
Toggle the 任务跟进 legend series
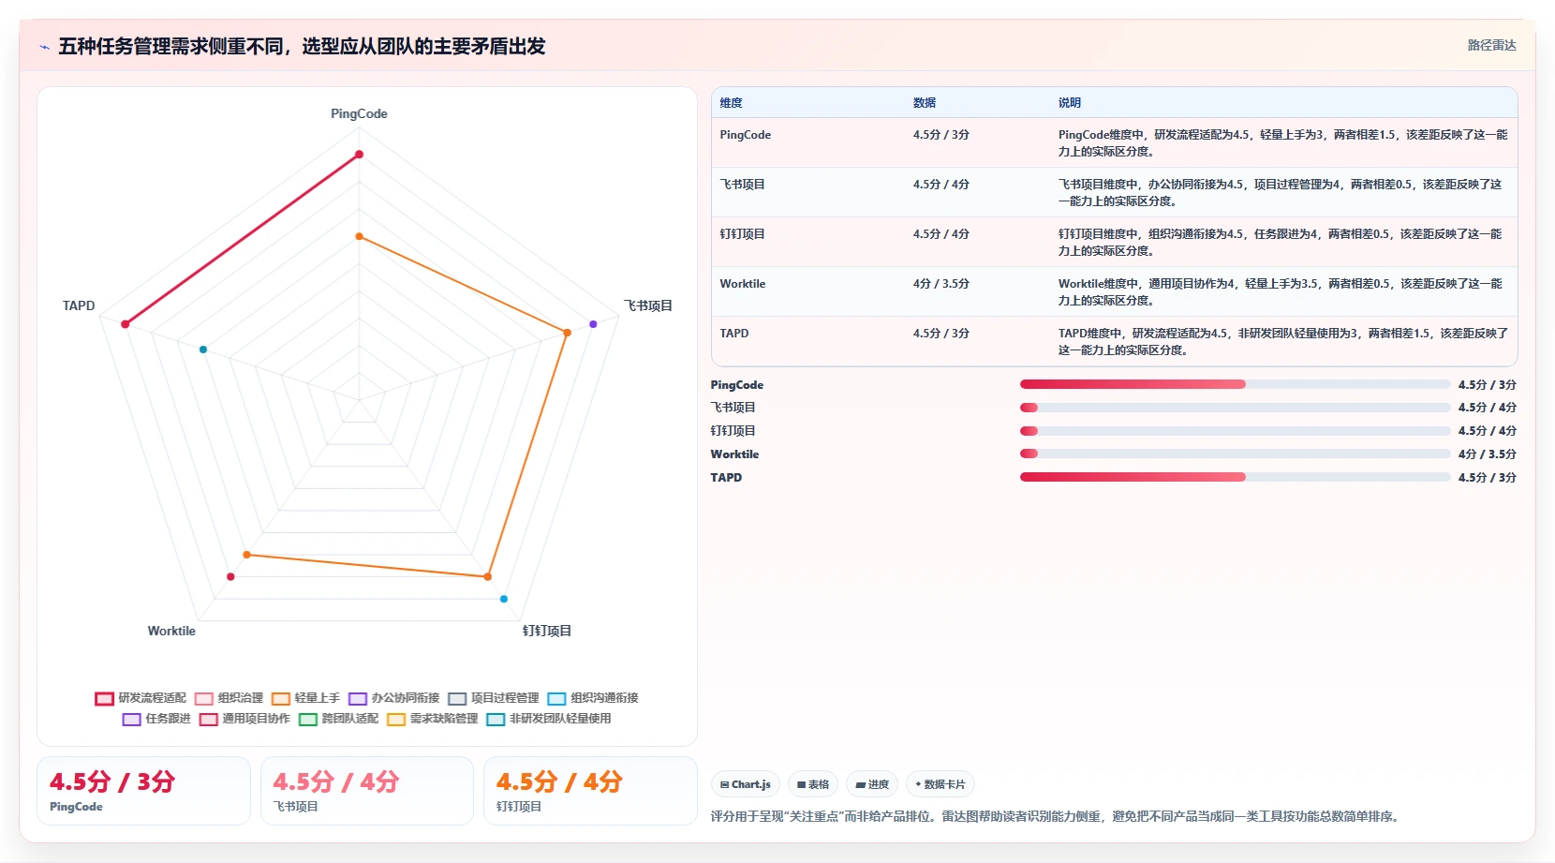[x=156, y=719]
